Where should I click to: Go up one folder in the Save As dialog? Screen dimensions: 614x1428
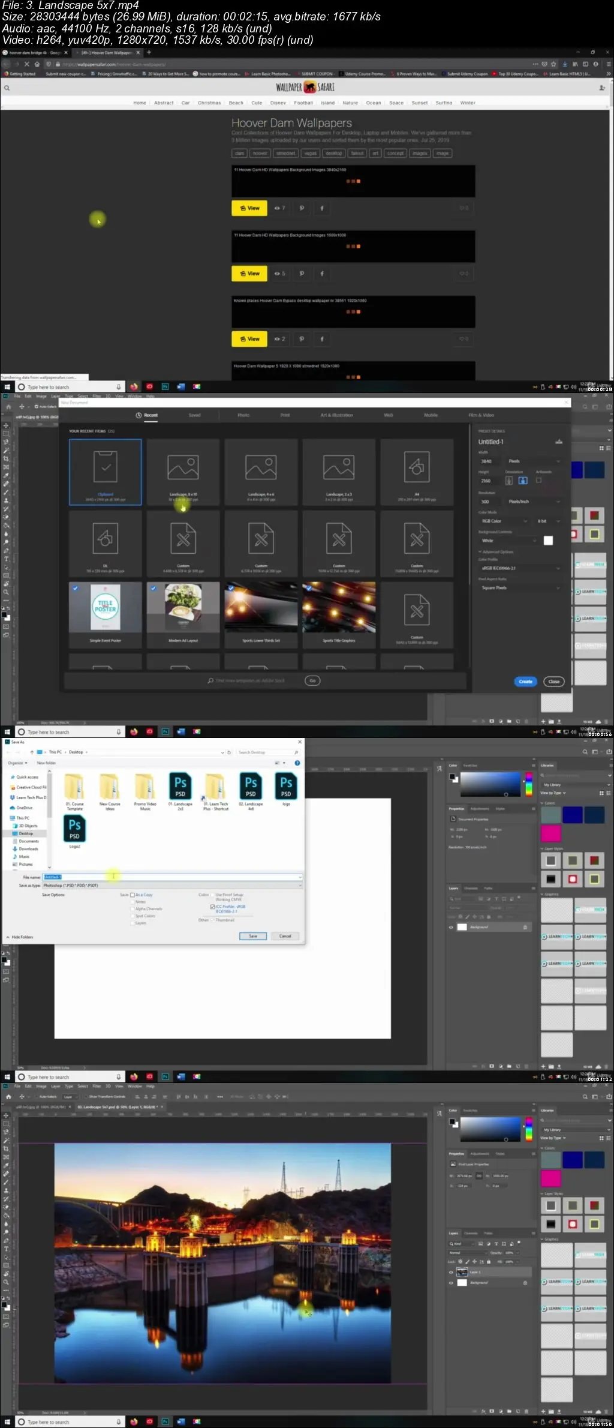tap(32, 752)
